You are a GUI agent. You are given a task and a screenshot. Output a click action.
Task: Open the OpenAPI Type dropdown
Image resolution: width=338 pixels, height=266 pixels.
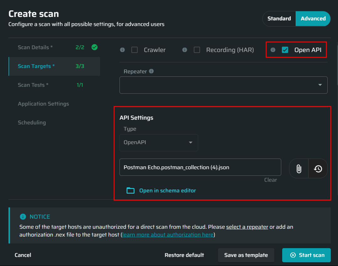click(159, 143)
